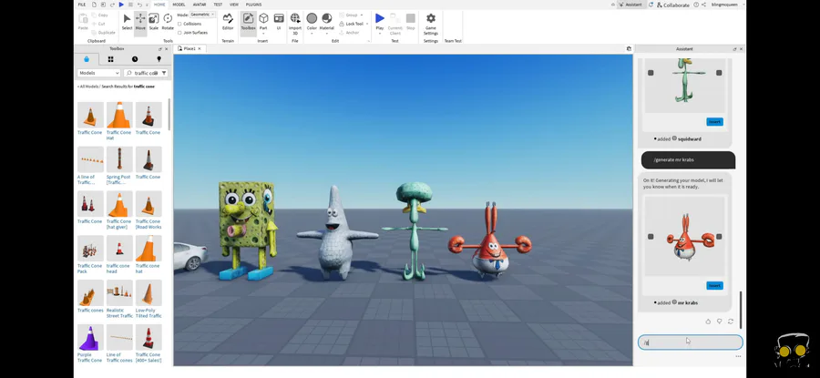
Task: Pick the Rotate tool
Action: [168, 22]
